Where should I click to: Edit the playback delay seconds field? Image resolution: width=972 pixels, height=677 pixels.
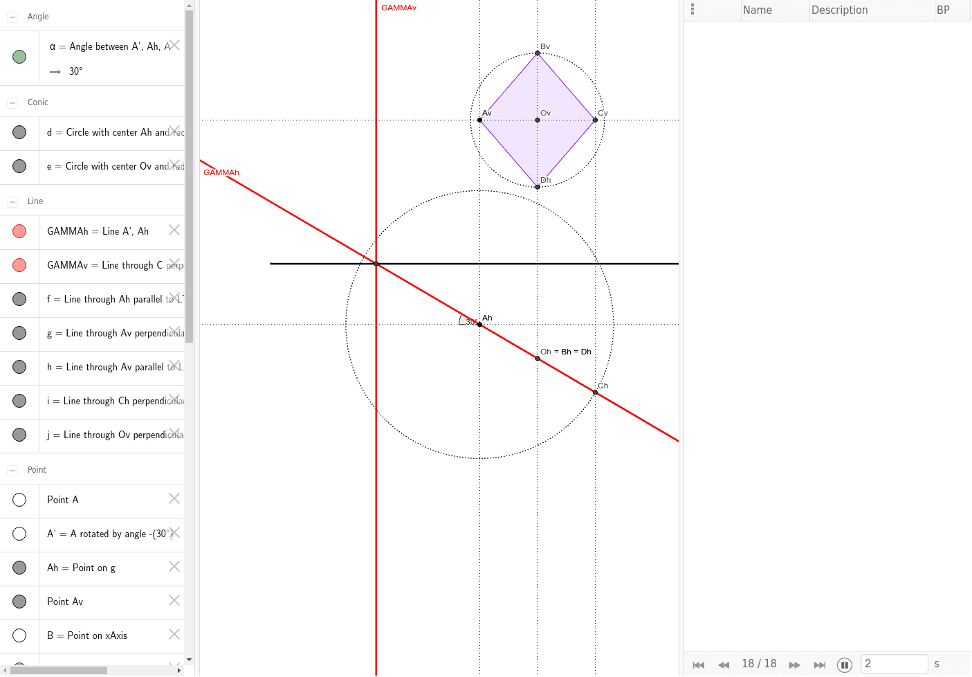pos(894,664)
